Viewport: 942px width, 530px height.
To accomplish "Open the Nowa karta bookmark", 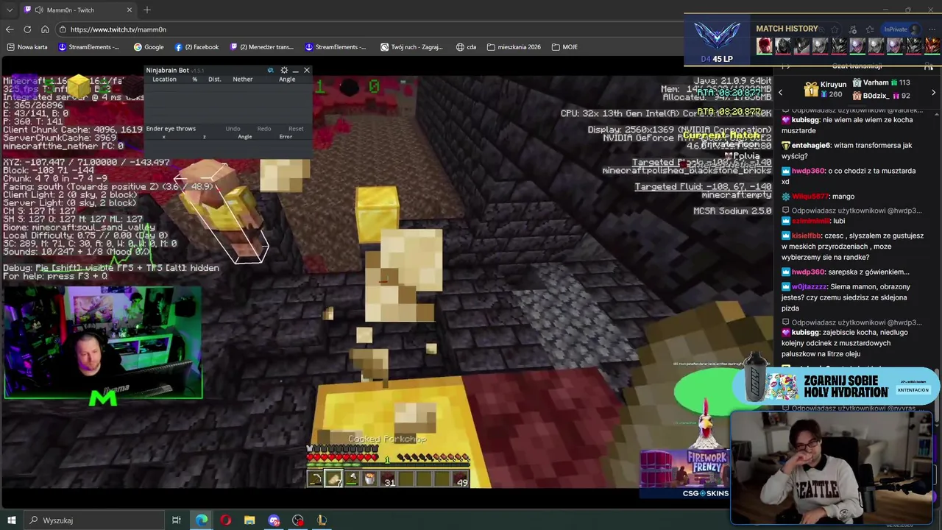I will [x=27, y=47].
